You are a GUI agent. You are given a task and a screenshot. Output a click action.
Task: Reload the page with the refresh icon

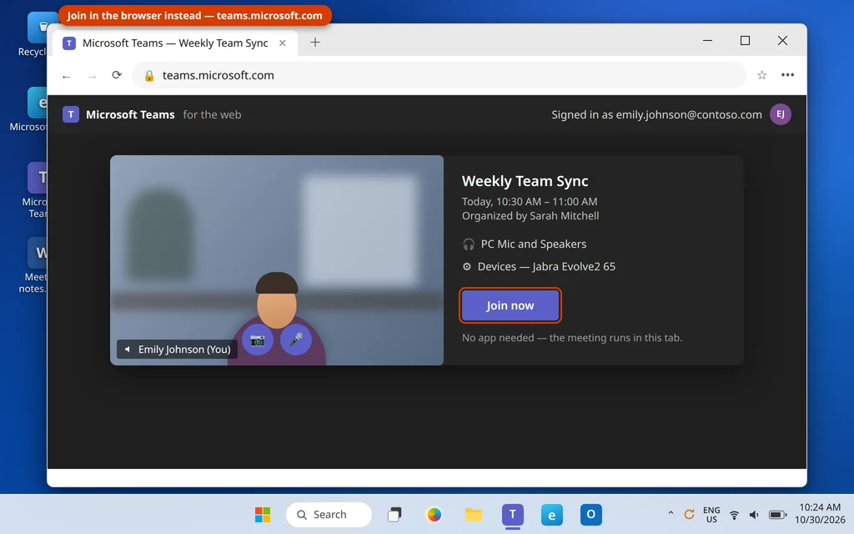tap(117, 75)
